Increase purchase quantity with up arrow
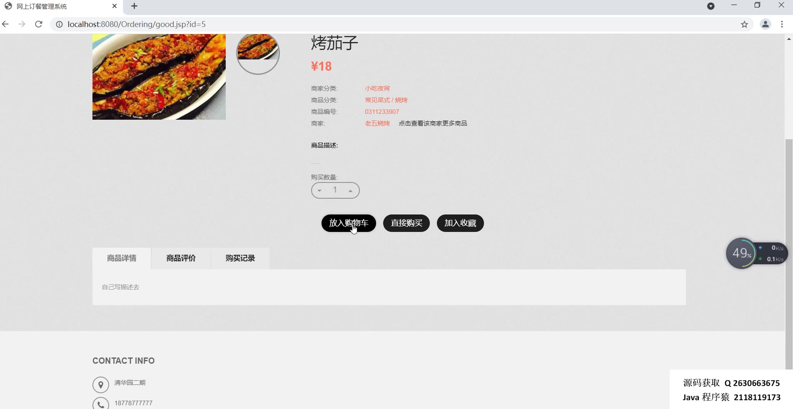793x409 pixels. [351, 190]
